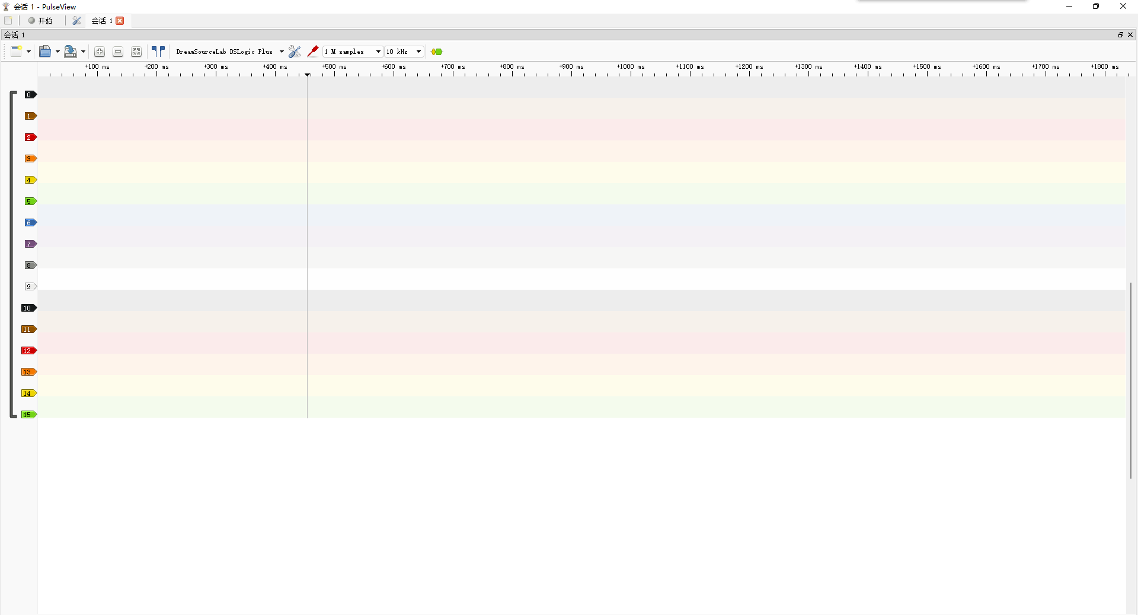Open a capture file with folder icon

45,52
